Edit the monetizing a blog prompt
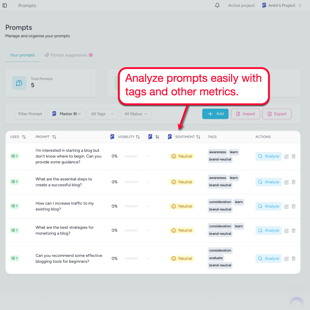Image resolution: width=310 pixels, height=310 pixels. click(x=286, y=231)
